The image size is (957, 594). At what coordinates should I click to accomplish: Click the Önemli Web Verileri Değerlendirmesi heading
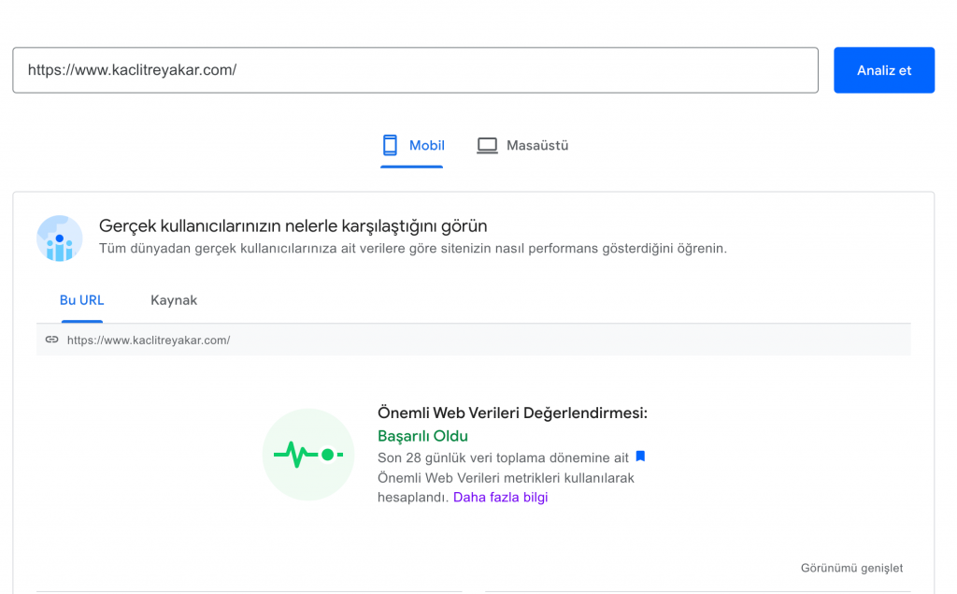click(x=512, y=413)
